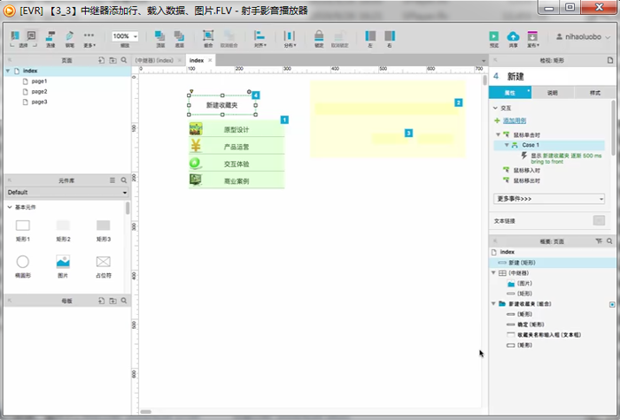Screen dimensions: 620x420
Task: Select page2 in the pages tree
Action: (39, 91)
